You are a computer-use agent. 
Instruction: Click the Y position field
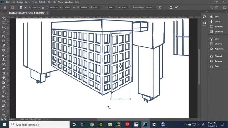54,7
